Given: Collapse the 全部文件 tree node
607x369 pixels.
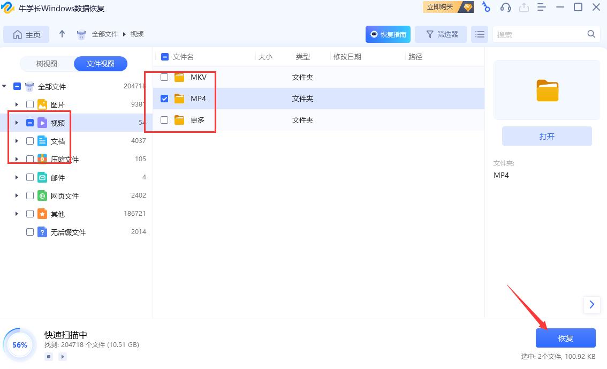Looking at the screenshot, I should tap(4, 86).
